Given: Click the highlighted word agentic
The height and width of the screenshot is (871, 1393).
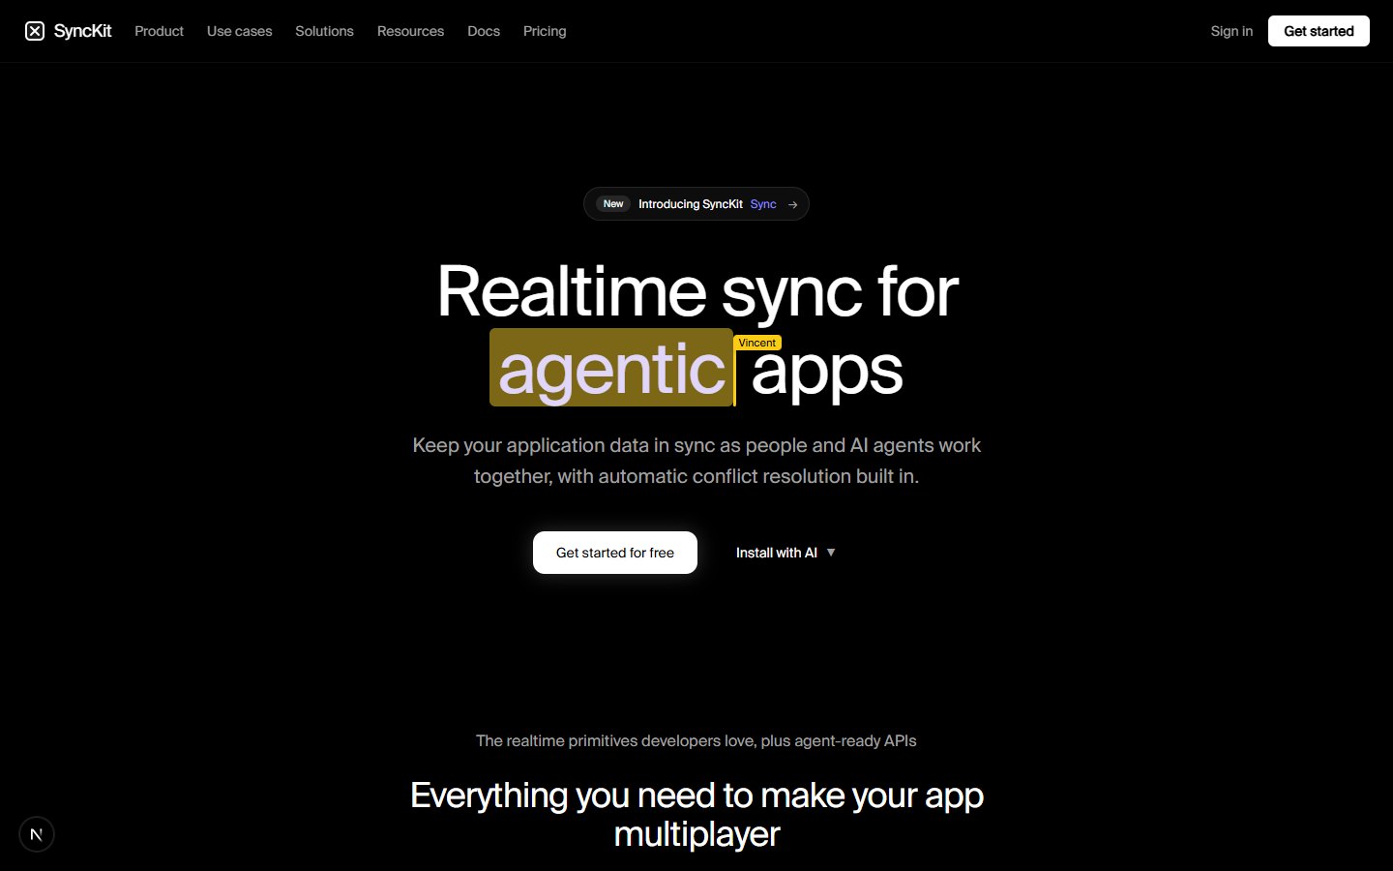Looking at the screenshot, I should (611, 369).
